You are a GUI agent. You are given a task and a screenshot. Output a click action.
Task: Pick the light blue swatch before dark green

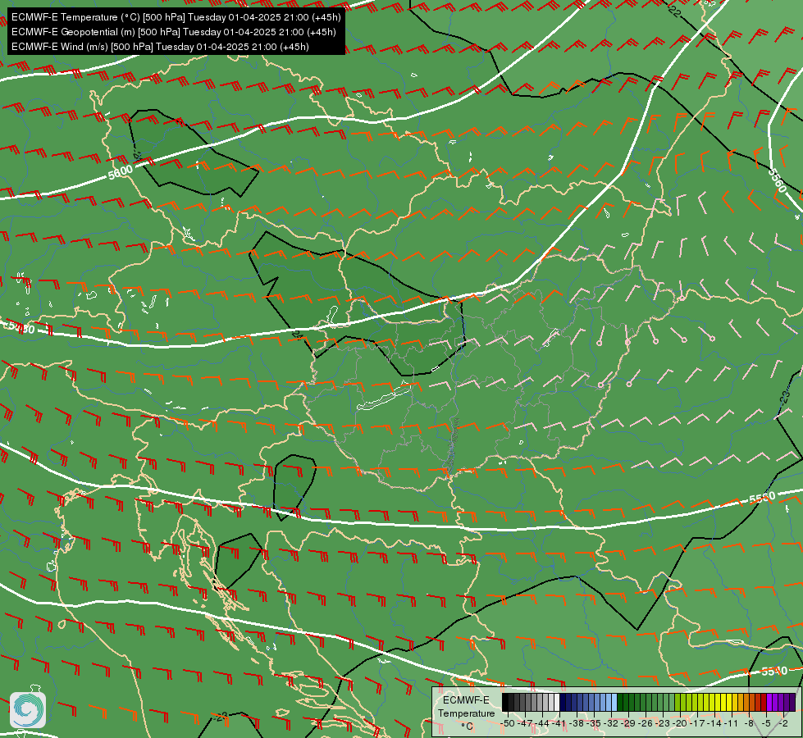614,702
